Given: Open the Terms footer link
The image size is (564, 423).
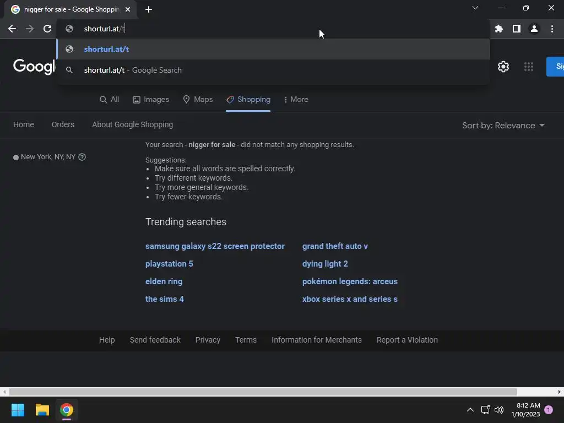Looking at the screenshot, I should [246, 340].
